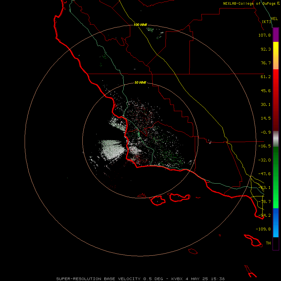Screen dimensions: 281x281
Task: Click the 92.3 scale value
Action: coord(266,49)
